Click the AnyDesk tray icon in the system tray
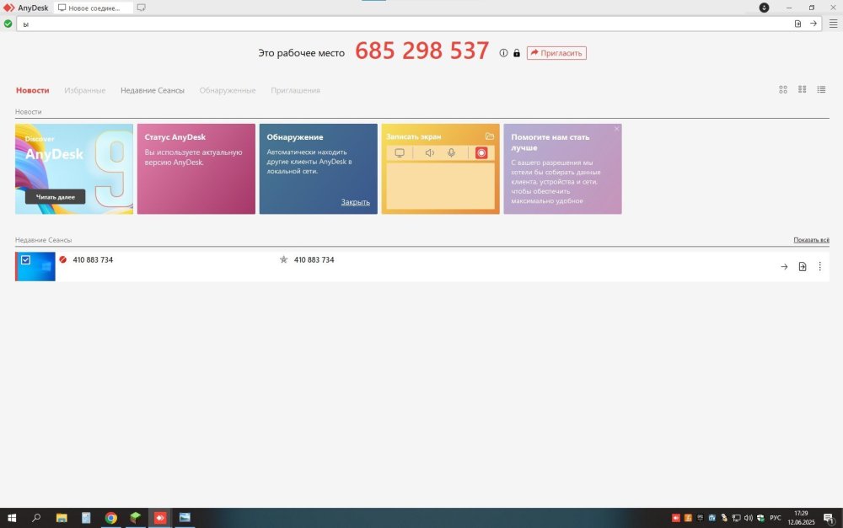 click(x=676, y=518)
